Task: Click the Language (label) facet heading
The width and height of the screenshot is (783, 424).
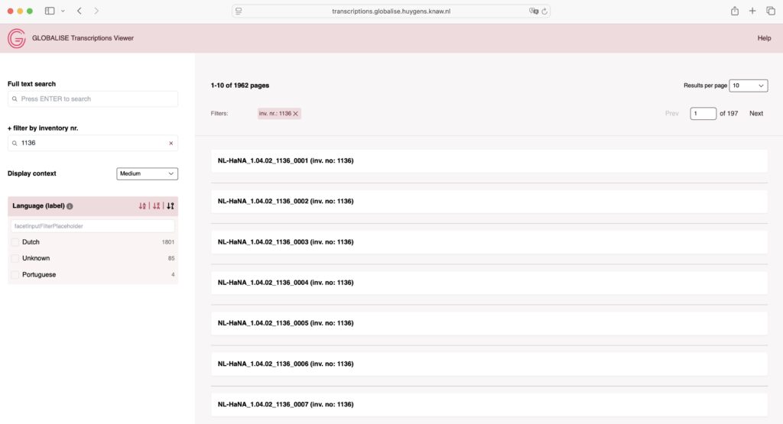Action: point(38,206)
